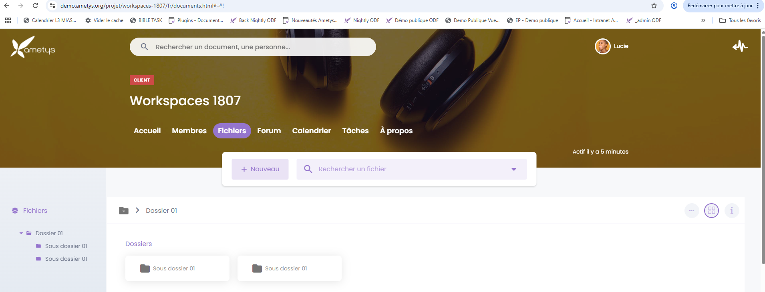Click the Lucie user name
The width and height of the screenshot is (765, 292).
coord(621,46)
